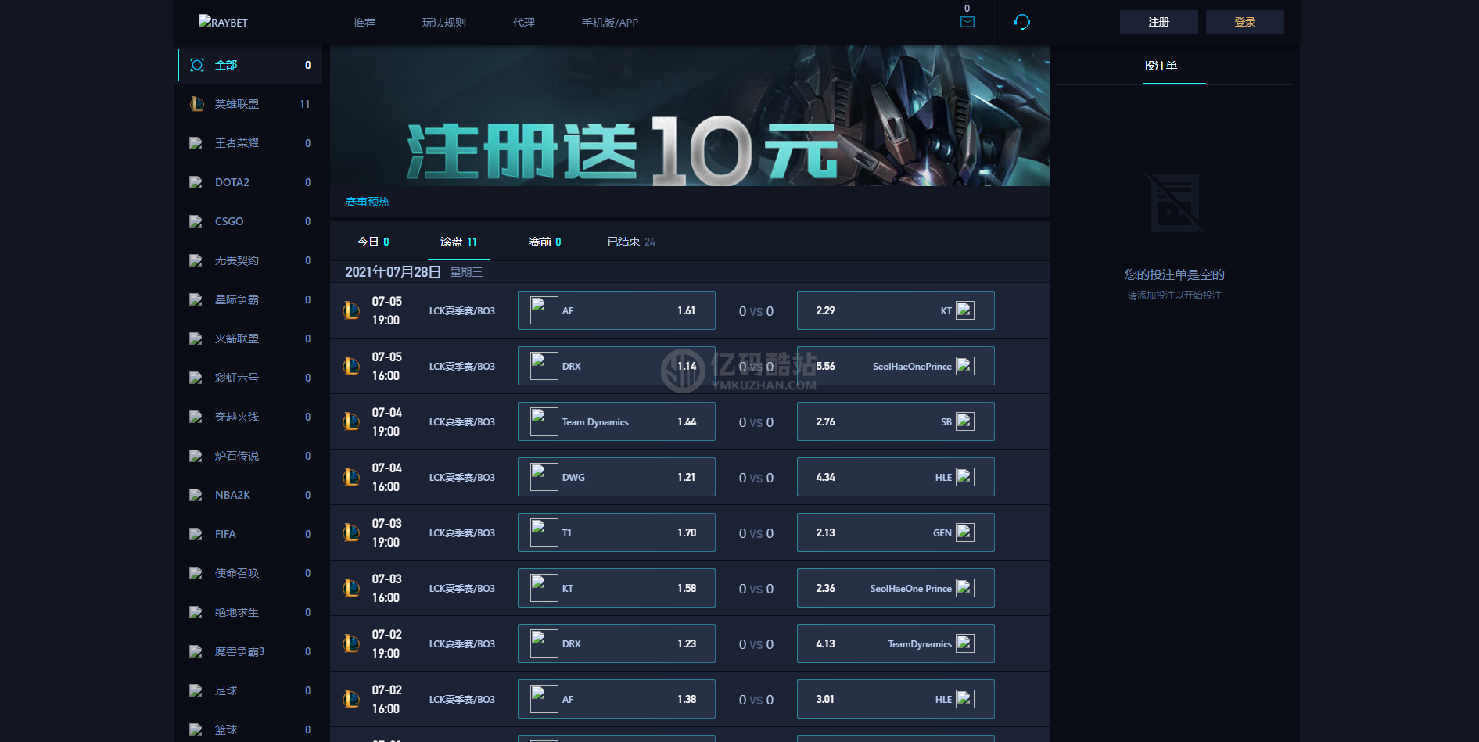Click the 请添加投注以开始投注 hint text
1479x742 pixels.
coord(1175,296)
